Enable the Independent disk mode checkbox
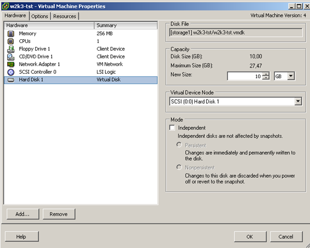 (172, 128)
